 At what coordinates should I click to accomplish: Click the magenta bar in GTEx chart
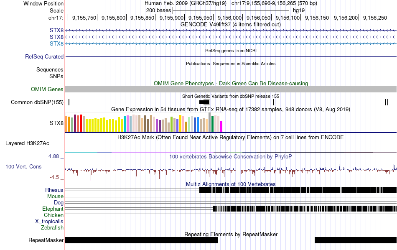221,126
